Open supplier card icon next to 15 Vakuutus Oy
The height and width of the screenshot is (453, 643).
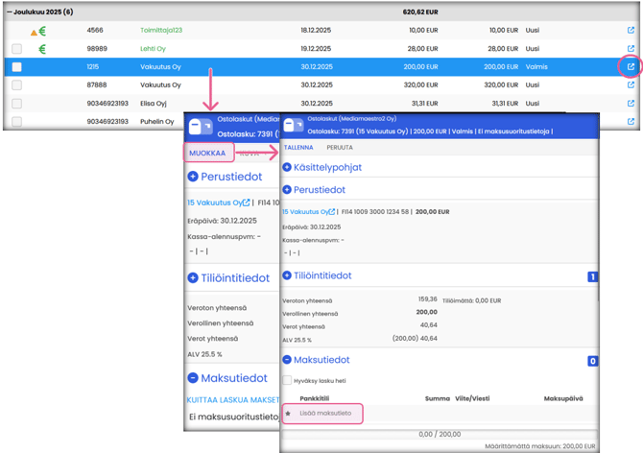(x=329, y=211)
